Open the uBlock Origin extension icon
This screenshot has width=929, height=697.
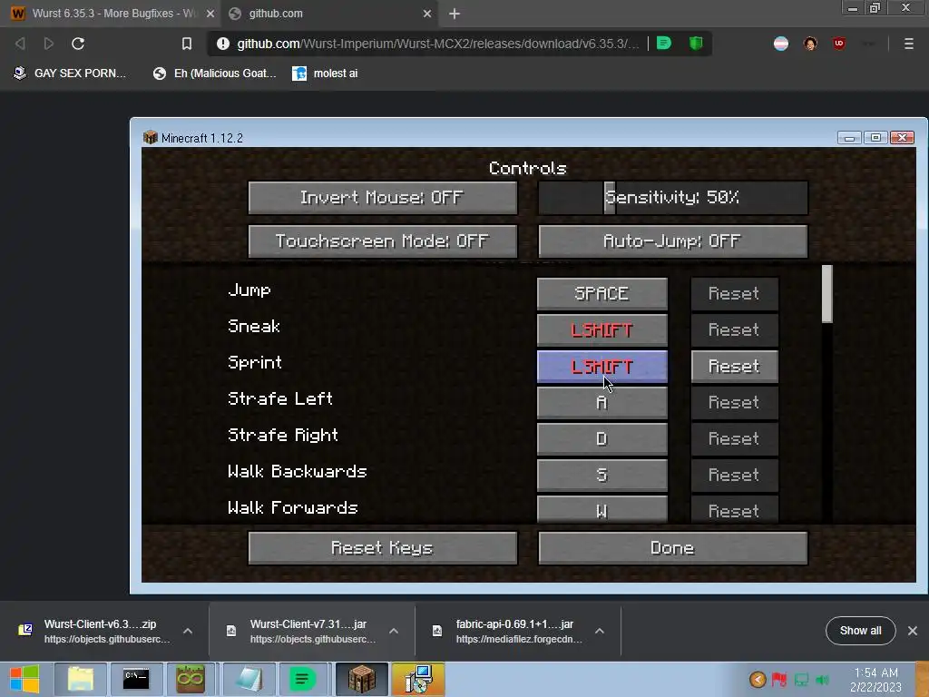[838, 44]
